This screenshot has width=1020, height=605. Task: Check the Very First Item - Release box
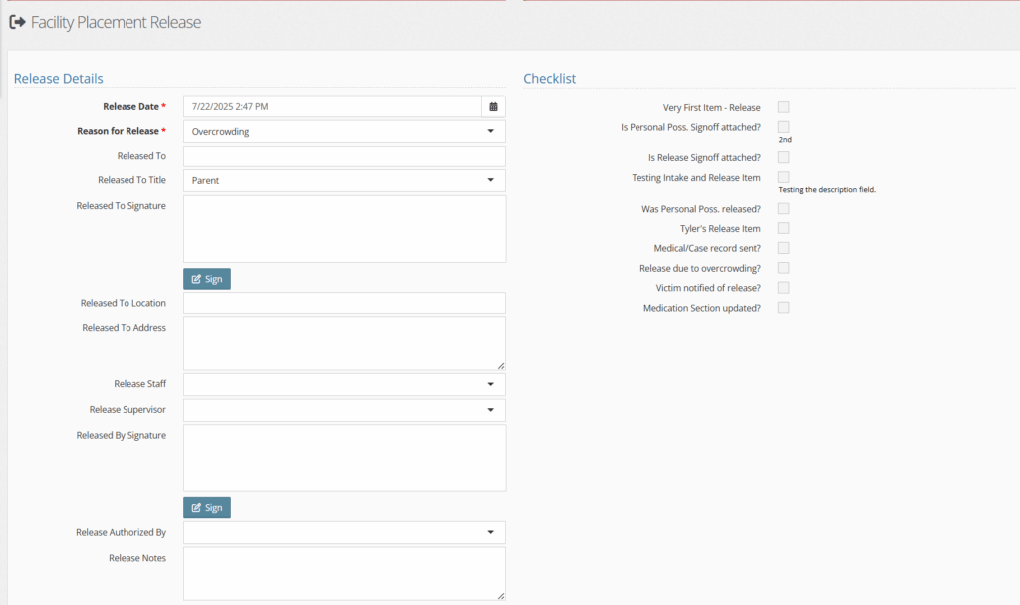pyautogui.click(x=783, y=107)
